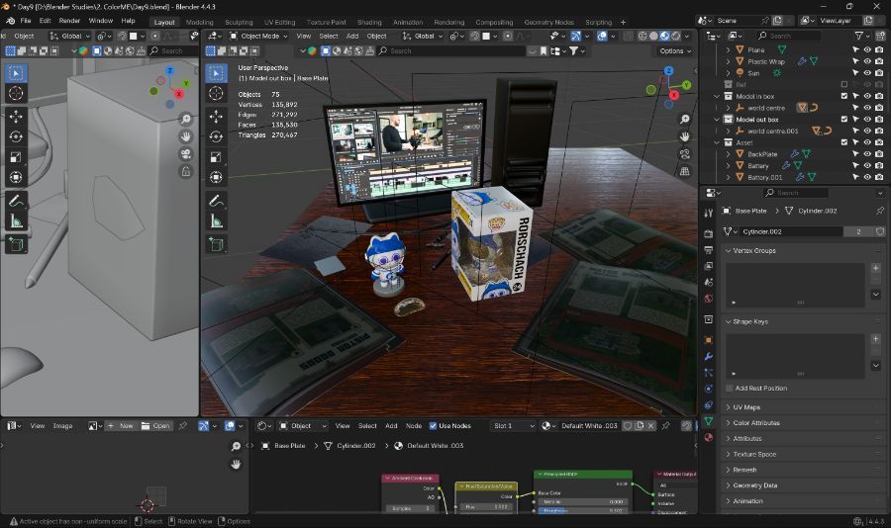This screenshot has height=528, width=891.
Task: Toggle the Use Nodes checkbox
Action: [x=433, y=426]
